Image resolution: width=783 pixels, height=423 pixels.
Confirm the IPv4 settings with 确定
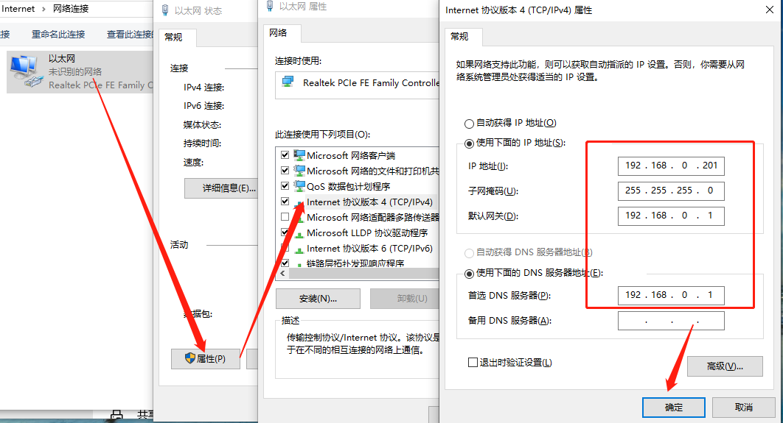(673, 408)
